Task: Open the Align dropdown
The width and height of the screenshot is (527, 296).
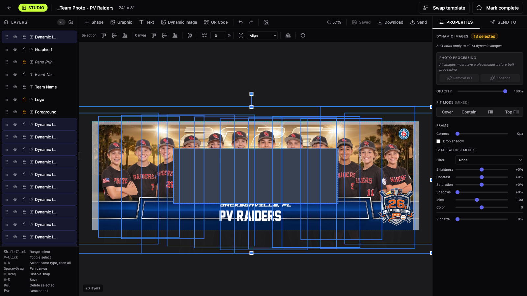Action: [262, 36]
